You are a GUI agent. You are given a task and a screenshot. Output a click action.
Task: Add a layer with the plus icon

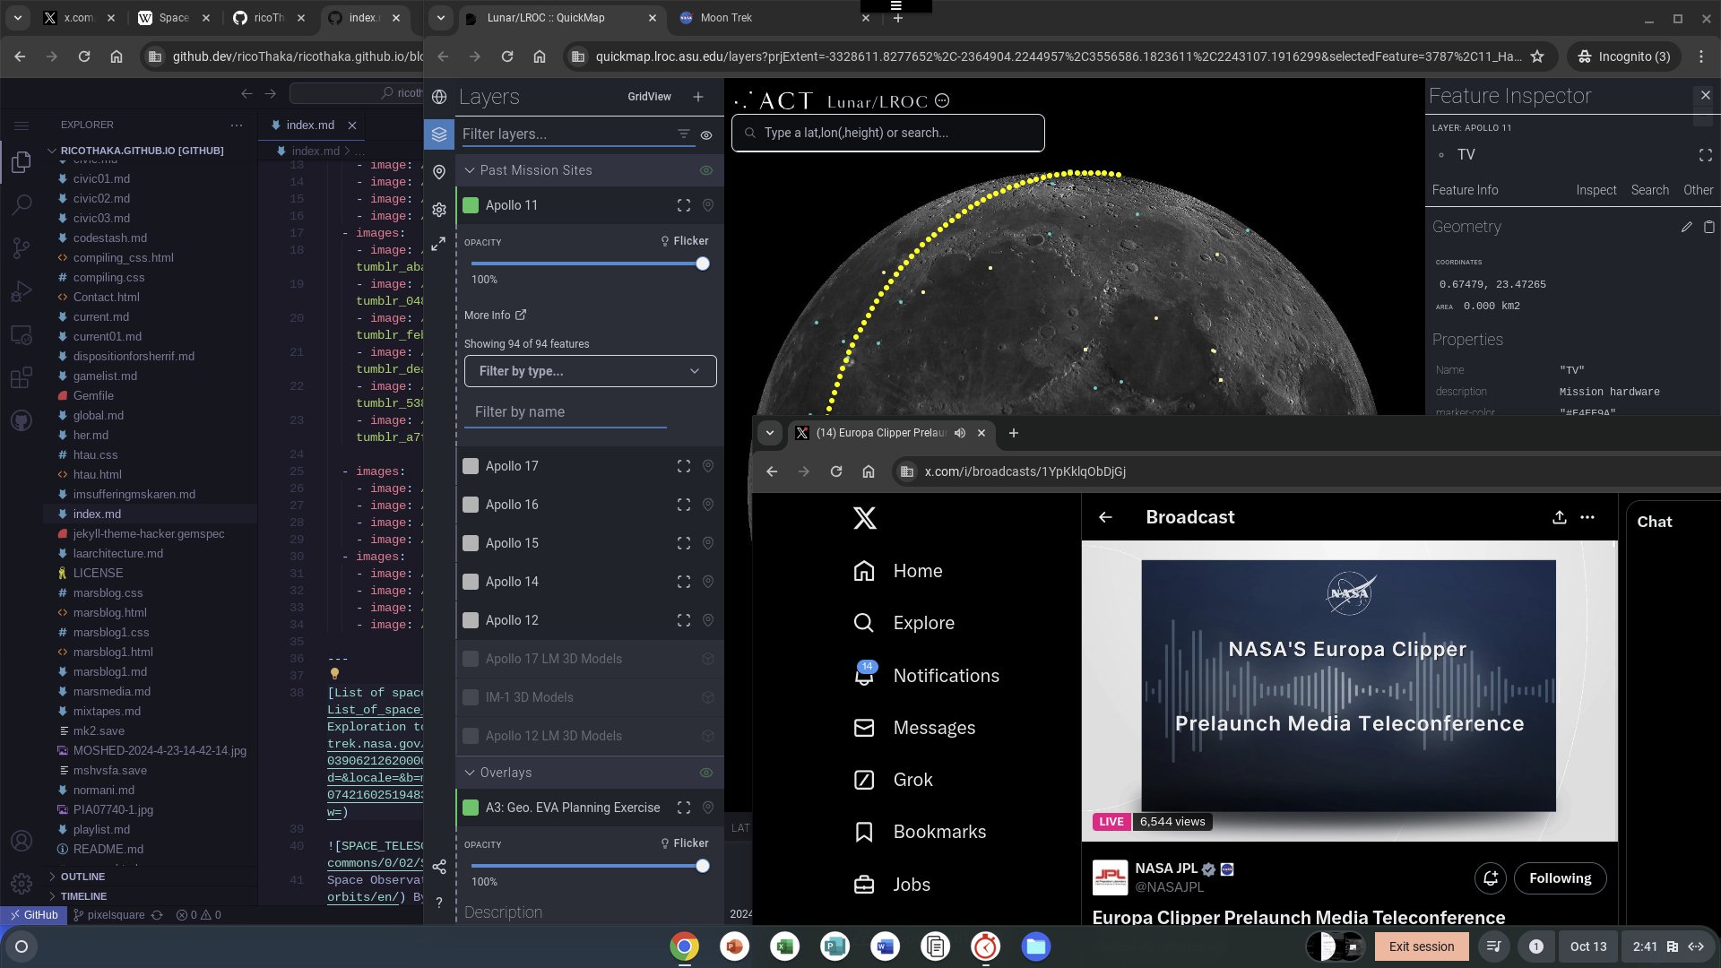click(698, 97)
